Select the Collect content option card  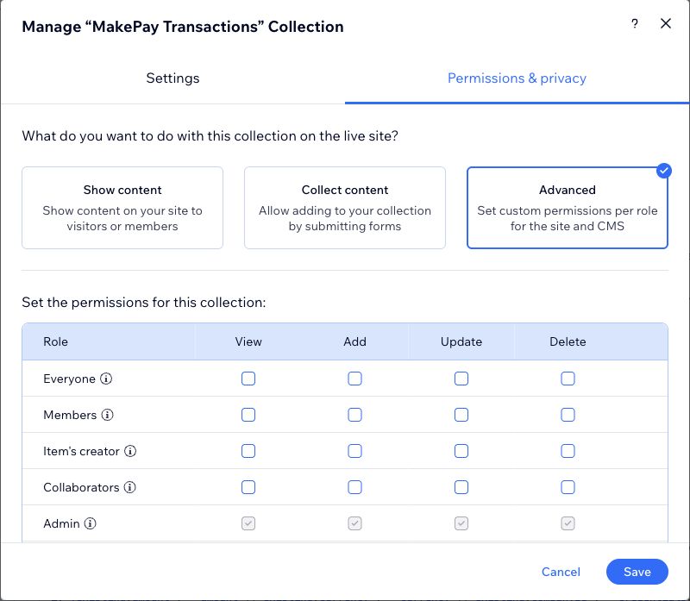tap(345, 208)
